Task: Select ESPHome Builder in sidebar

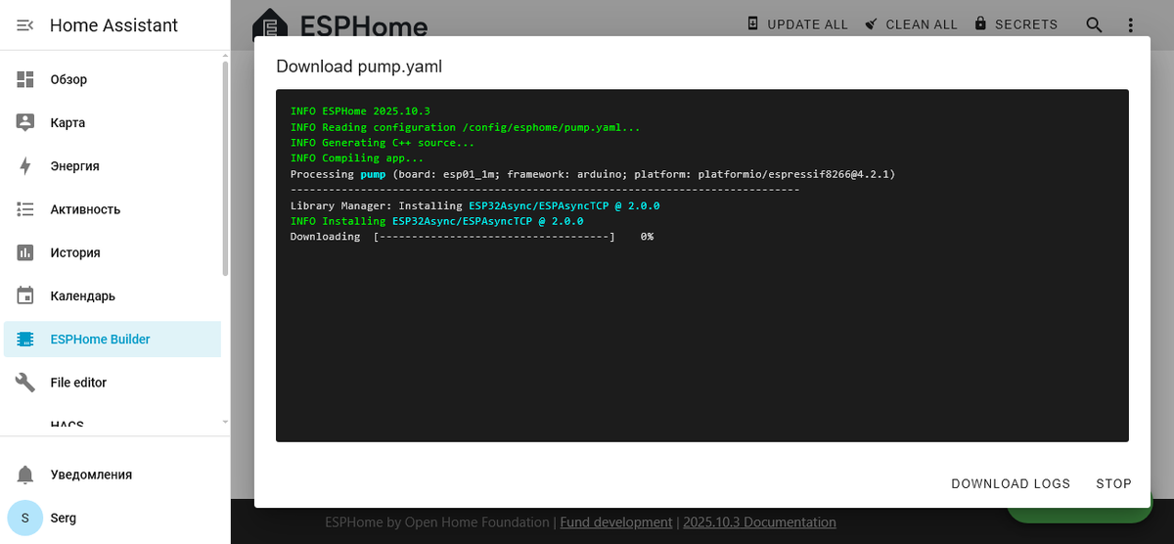Action: coord(113,340)
